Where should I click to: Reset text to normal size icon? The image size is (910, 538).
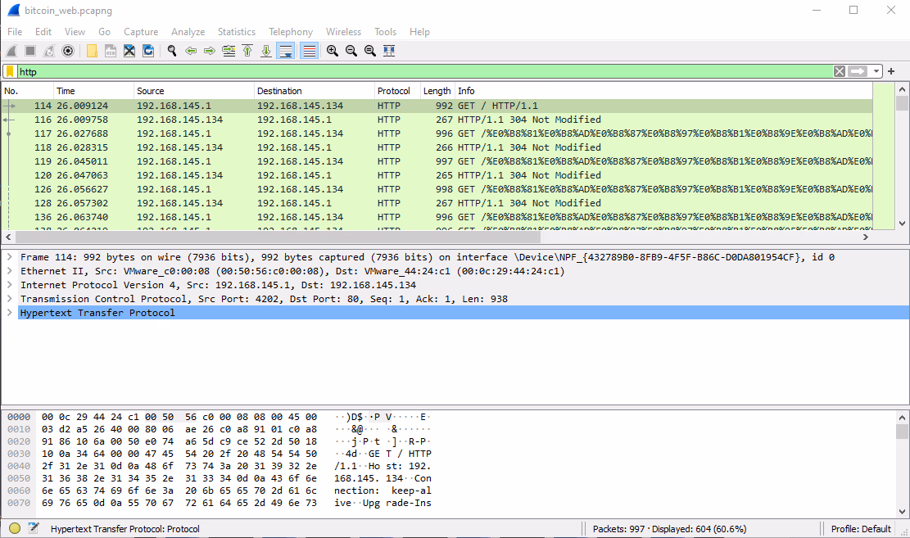click(369, 51)
